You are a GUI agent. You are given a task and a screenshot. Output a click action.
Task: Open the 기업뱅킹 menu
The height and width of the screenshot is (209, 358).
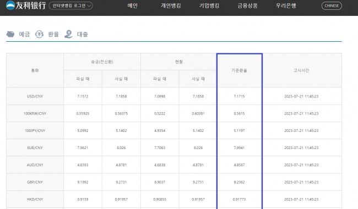(209, 5)
